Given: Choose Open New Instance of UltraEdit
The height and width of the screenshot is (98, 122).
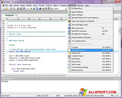Looking at the screenshot, I should 90,21.
